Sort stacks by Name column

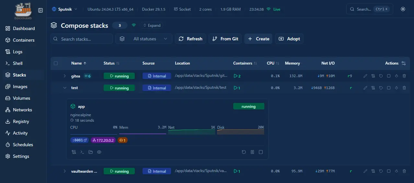79,63
